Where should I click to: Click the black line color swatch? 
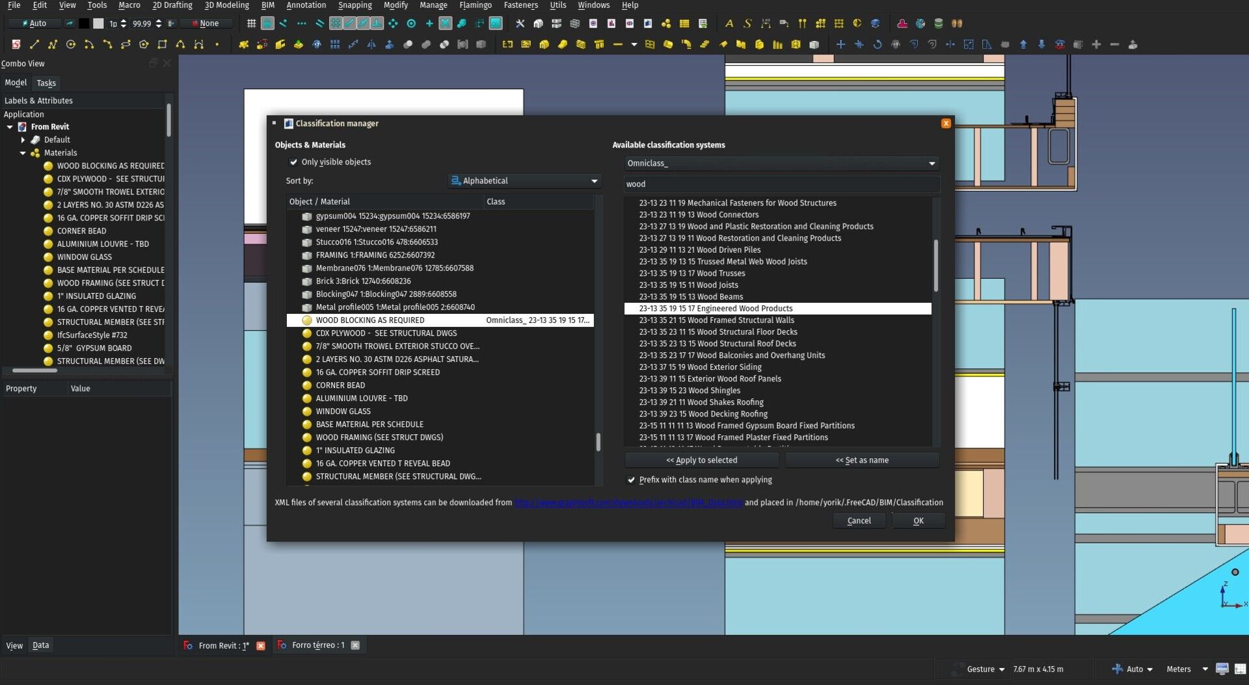[x=84, y=23]
